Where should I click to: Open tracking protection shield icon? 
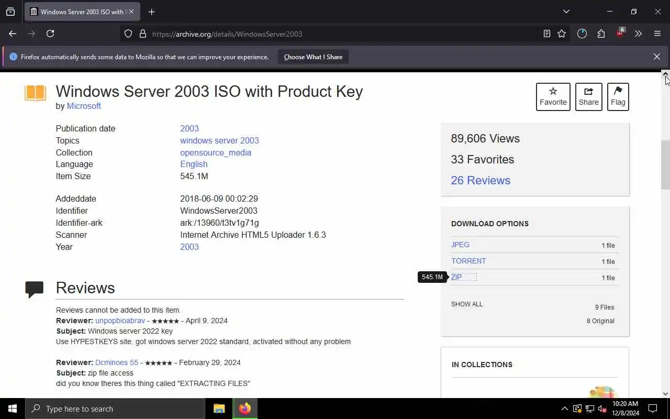coord(128,34)
